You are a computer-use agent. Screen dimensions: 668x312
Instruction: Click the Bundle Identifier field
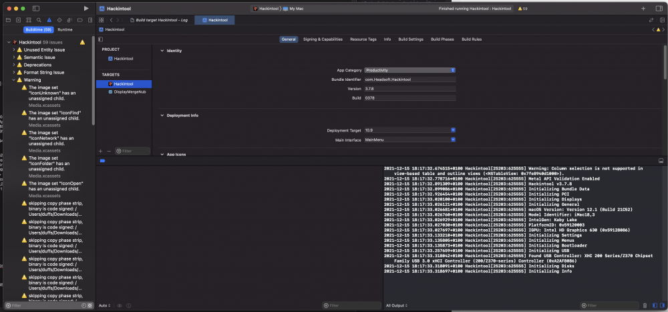[x=410, y=80]
